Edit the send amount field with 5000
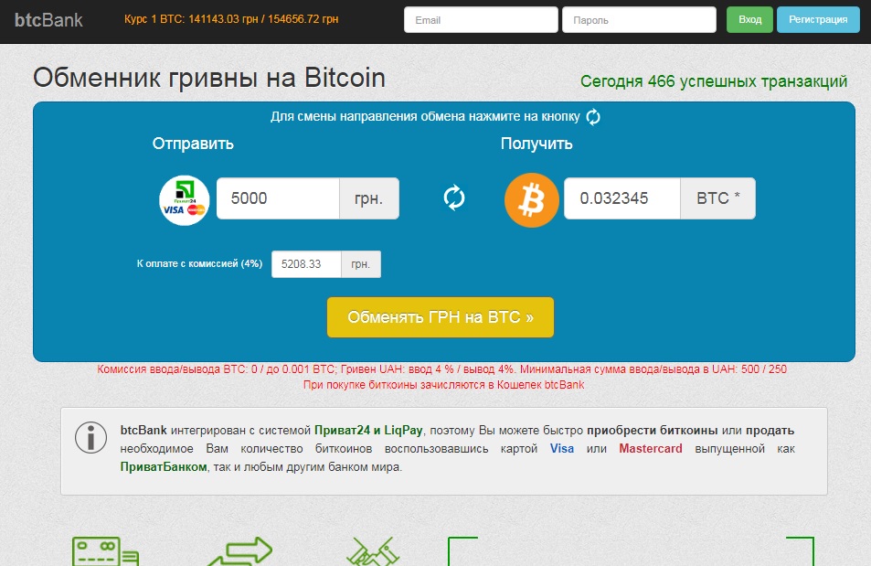The width and height of the screenshot is (871, 566). [x=278, y=198]
